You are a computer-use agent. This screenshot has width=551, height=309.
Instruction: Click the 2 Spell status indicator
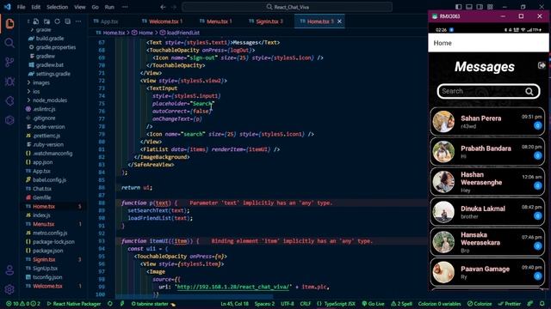click(x=401, y=304)
